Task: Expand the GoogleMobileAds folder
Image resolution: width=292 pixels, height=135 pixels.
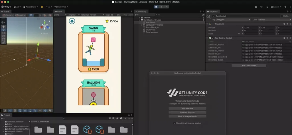Action: [x=3, y=131]
